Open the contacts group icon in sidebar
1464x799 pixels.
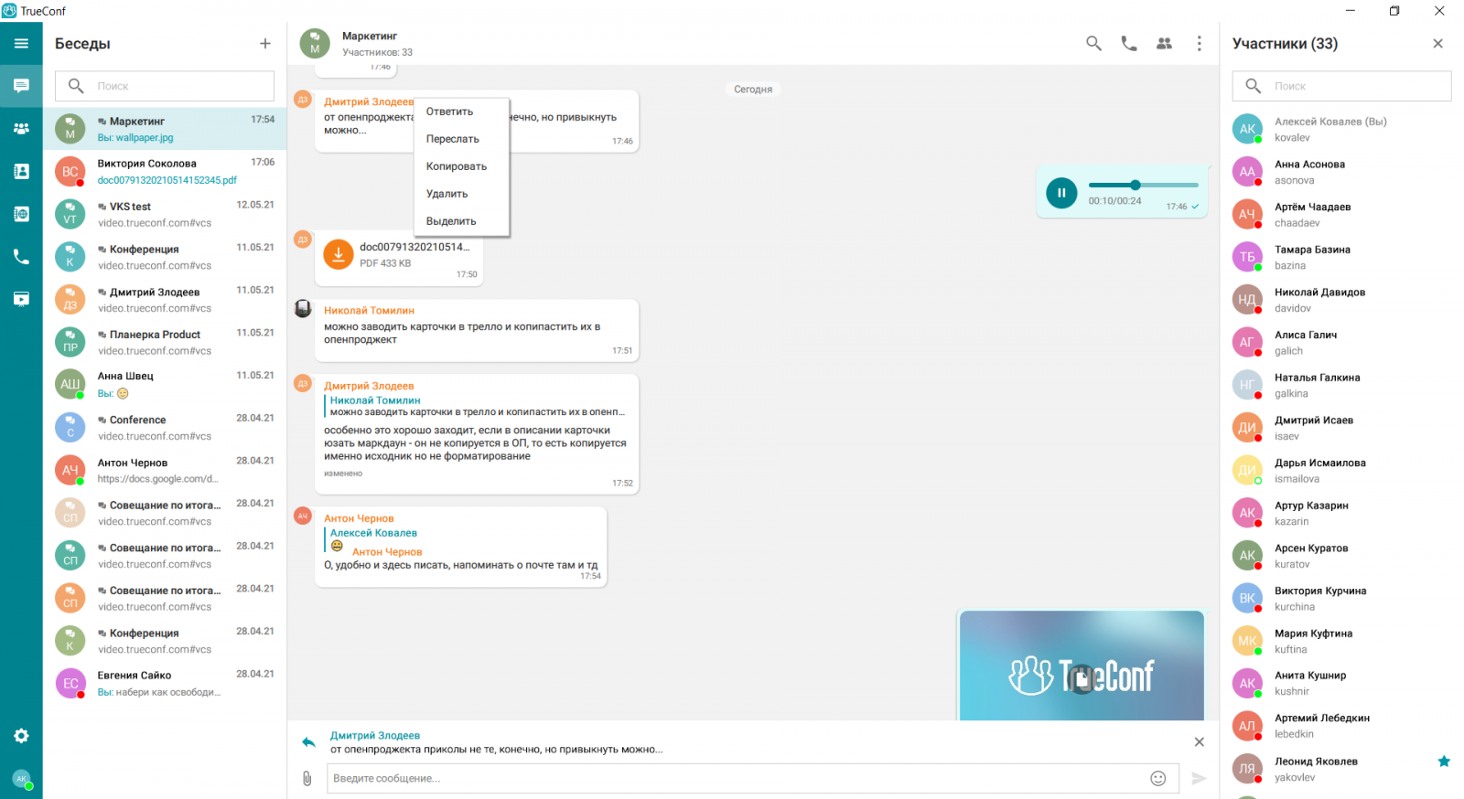(x=21, y=129)
